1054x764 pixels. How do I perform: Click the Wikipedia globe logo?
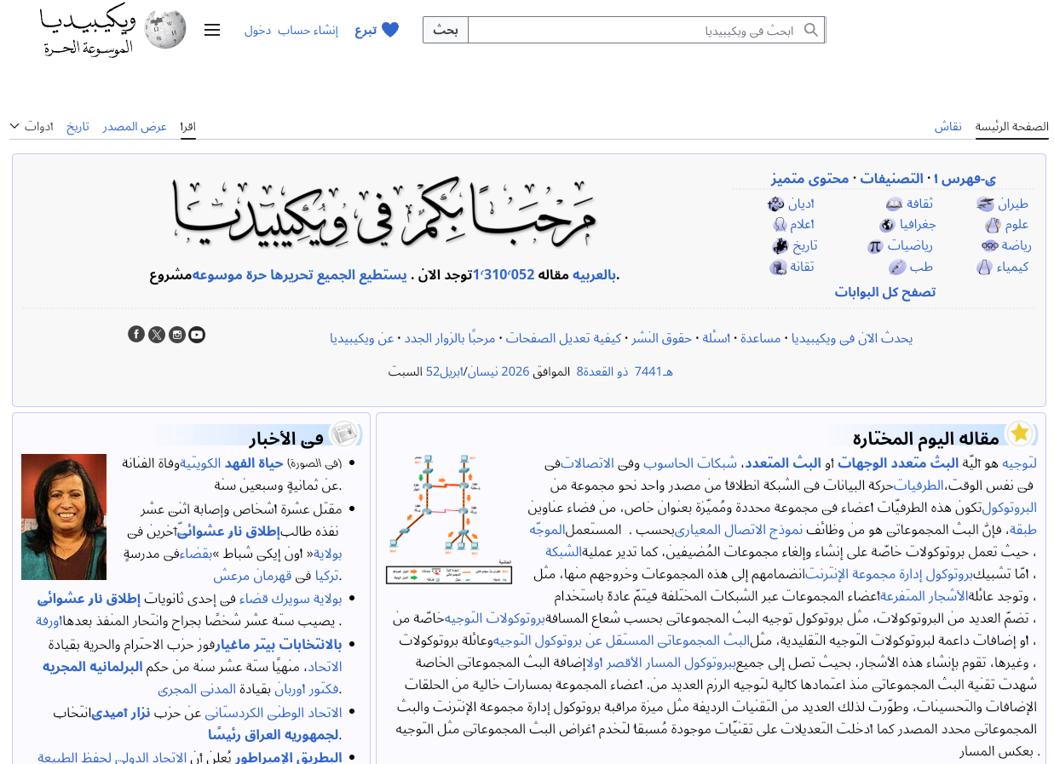(165, 30)
